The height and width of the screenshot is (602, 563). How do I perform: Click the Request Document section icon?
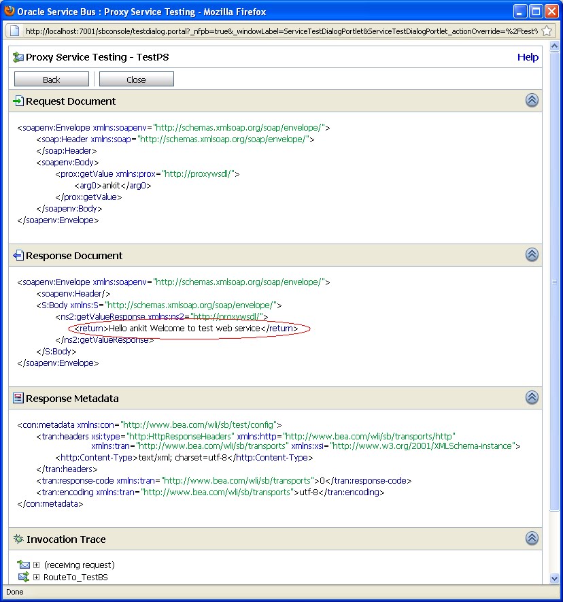(x=18, y=101)
